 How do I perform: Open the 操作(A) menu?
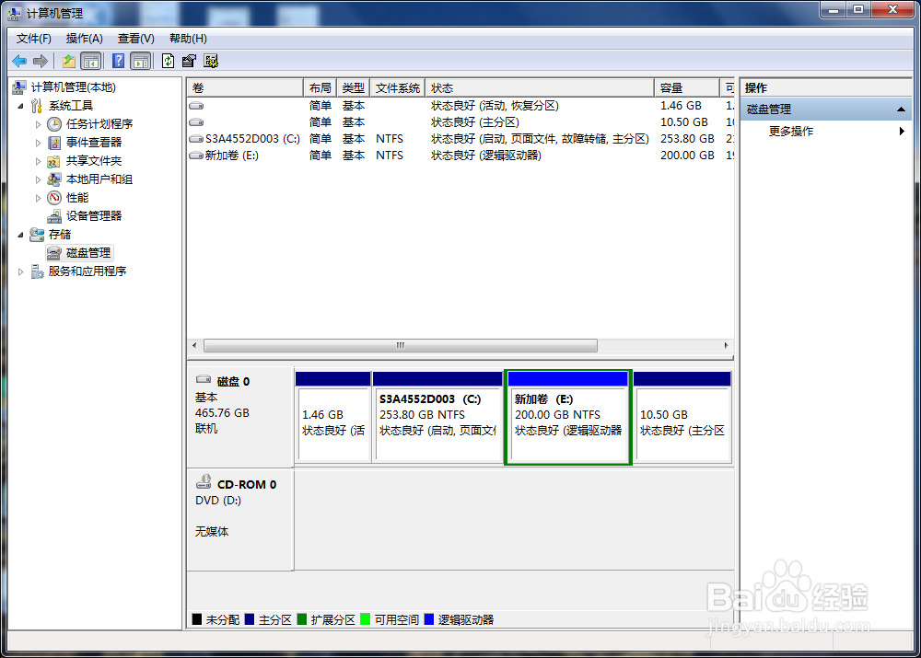[x=85, y=39]
